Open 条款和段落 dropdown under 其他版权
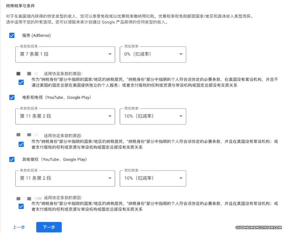The width and height of the screenshot is (286, 233). point(65,178)
